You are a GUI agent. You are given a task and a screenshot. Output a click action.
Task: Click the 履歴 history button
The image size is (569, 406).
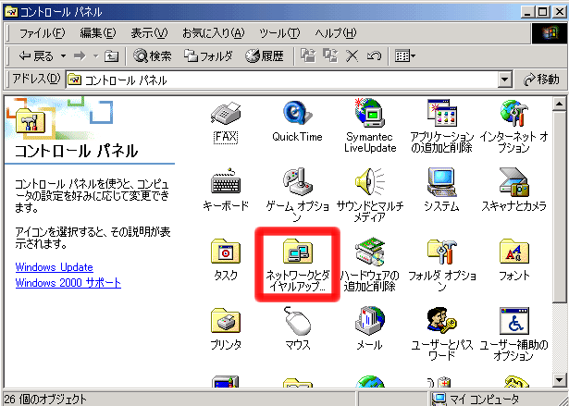click(x=265, y=55)
